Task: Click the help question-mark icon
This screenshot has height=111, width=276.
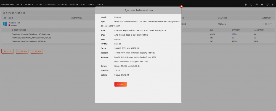Action: [x=262, y=5]
